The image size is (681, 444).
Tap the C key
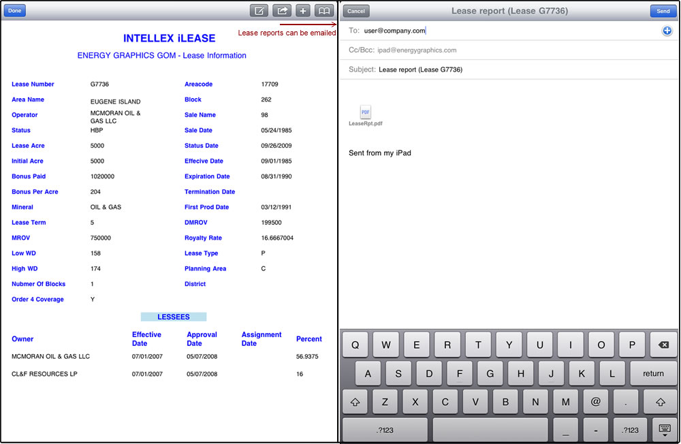click(445, 402)
